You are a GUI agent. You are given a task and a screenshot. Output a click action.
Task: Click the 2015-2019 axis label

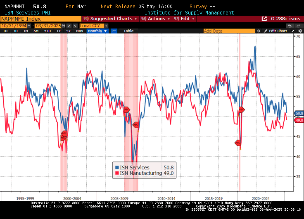pyautogui.click(x=214, y=198)
